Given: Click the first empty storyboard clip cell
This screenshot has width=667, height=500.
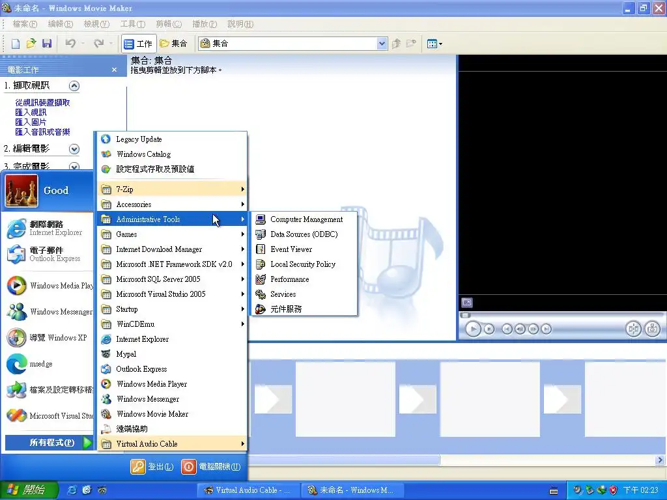Looking at the screenshot, I should 345,399.
